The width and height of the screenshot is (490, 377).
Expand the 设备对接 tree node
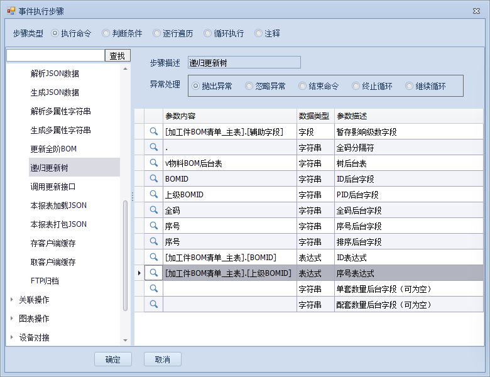coord(12,337)
